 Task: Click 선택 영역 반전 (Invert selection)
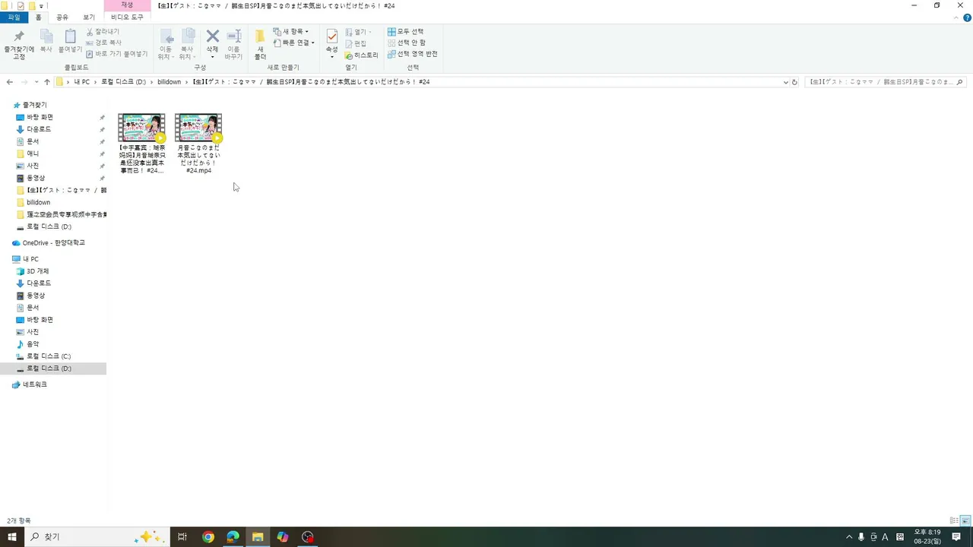413,54
